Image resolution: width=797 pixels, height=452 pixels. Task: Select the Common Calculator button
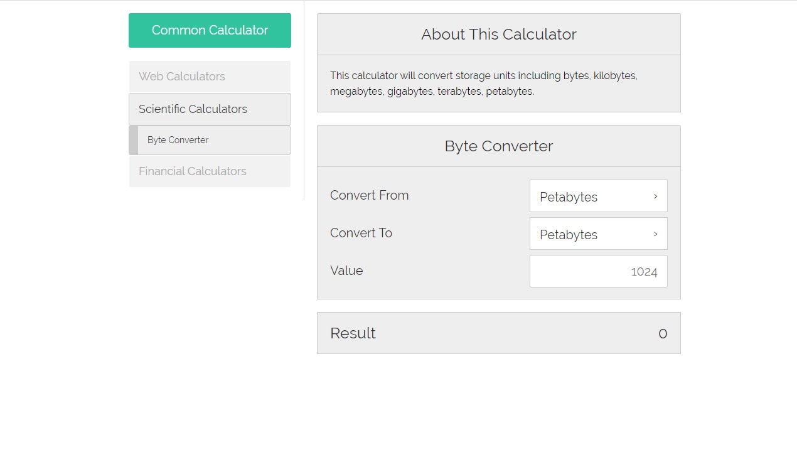[209, 30]
